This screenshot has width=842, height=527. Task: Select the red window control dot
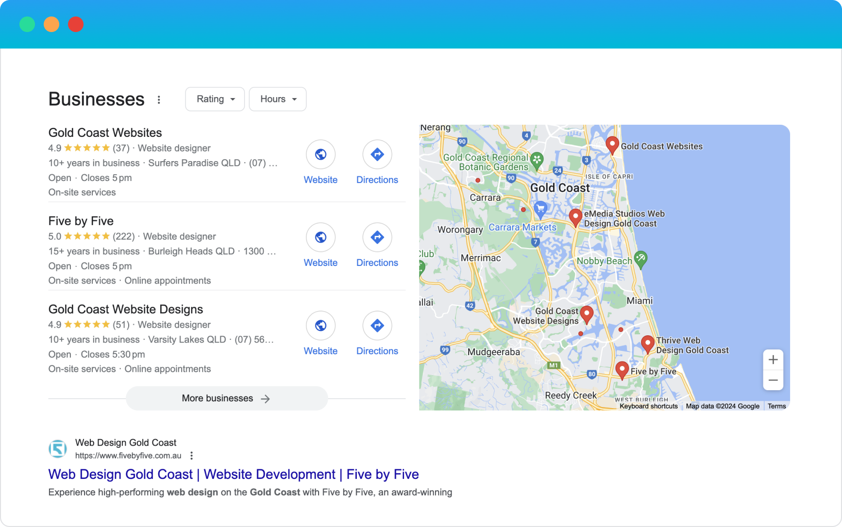[76, 24]
